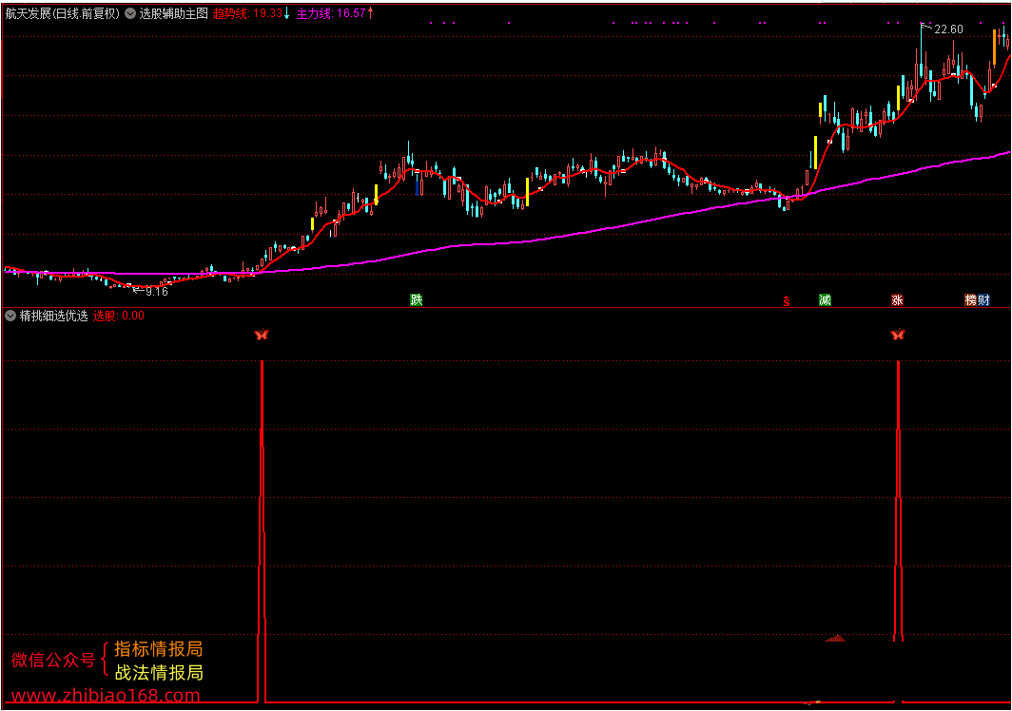Click the brown 榜 event marker

point(971,299)
